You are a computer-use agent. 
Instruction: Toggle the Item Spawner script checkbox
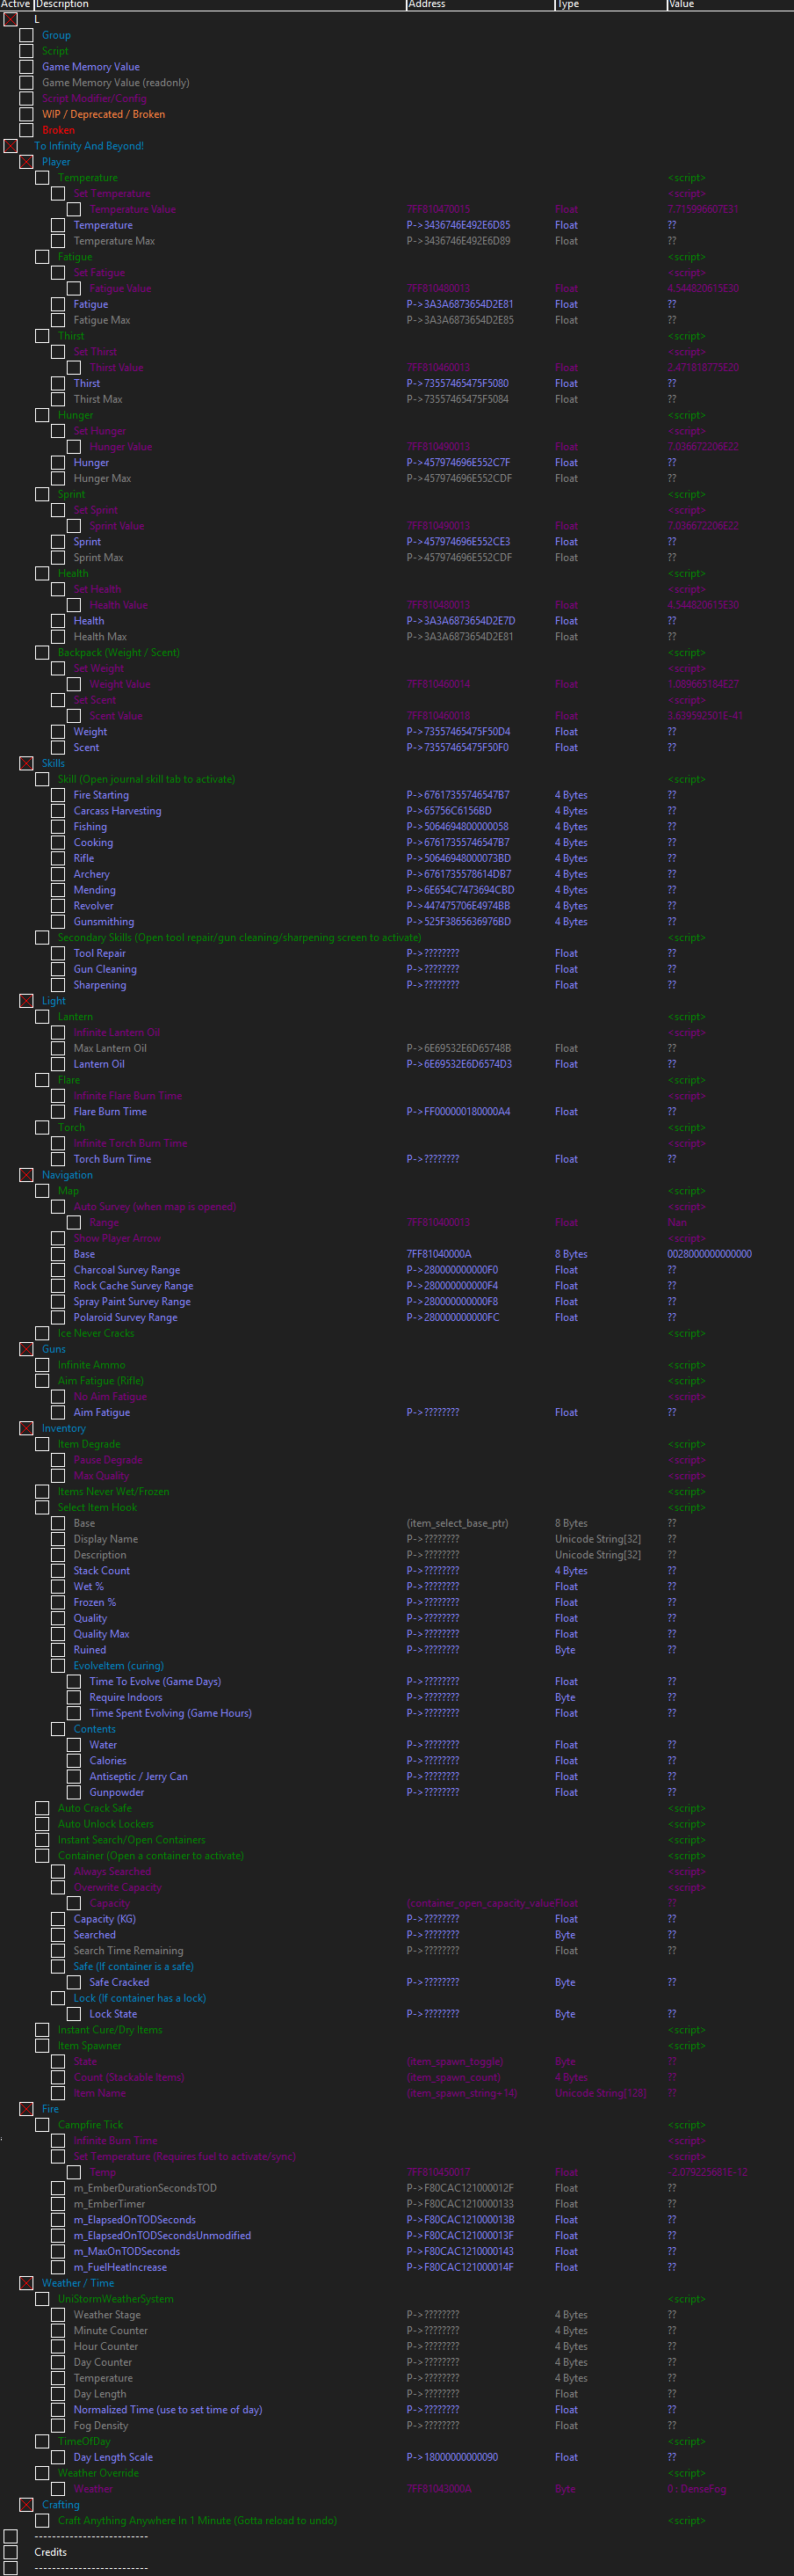tap(42, 2046)
